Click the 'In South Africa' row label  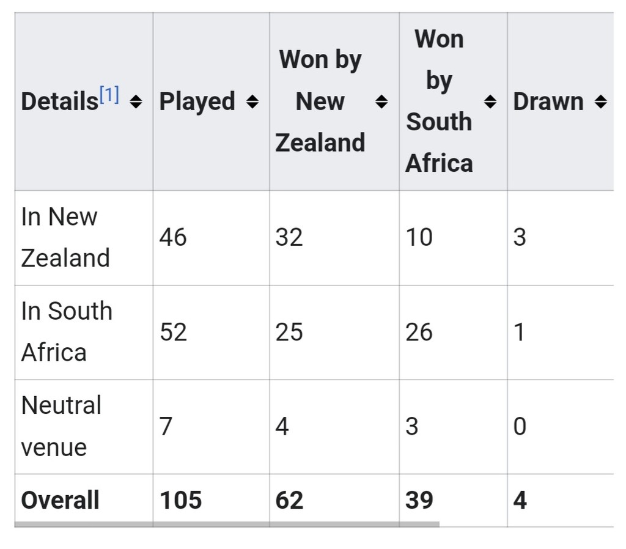pyautogui.click(x=66, y=332)
